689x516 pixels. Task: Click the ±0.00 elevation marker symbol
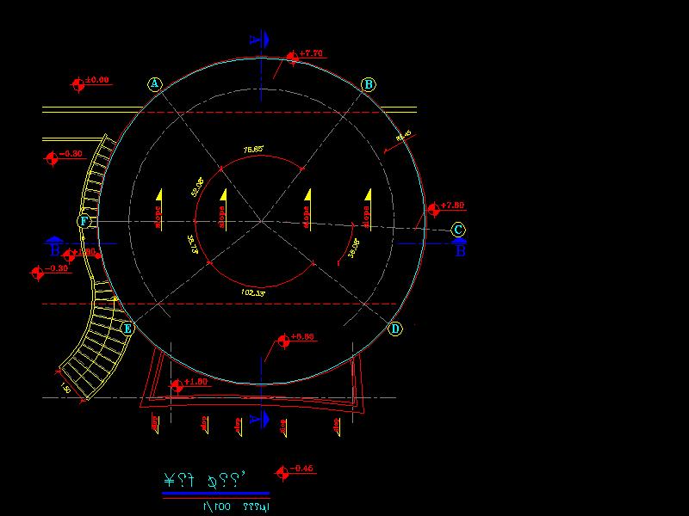coord(78,84)
